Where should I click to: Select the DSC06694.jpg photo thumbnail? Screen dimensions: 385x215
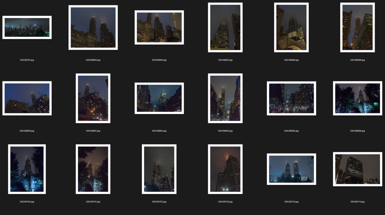tap(292, 98)
